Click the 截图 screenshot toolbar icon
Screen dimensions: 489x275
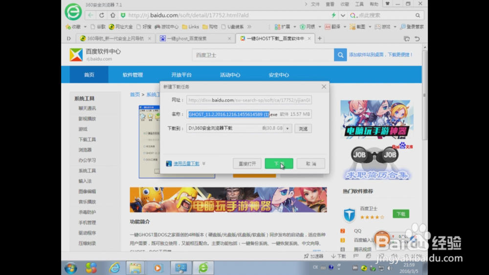(357, 27)
